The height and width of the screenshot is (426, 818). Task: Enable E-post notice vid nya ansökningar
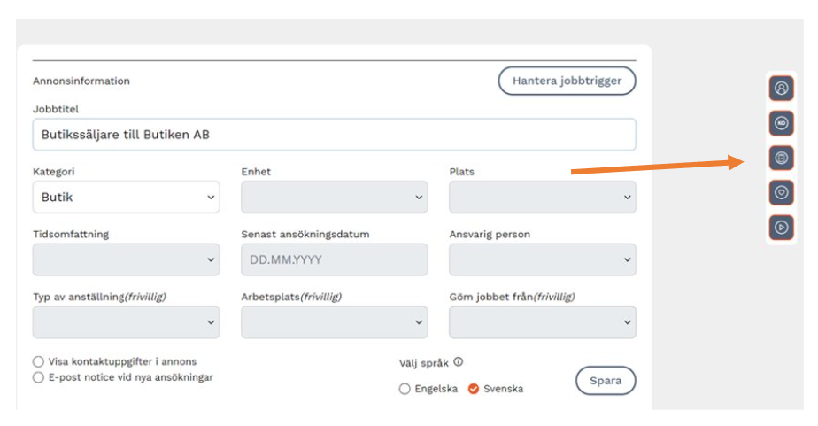[38, 377]
